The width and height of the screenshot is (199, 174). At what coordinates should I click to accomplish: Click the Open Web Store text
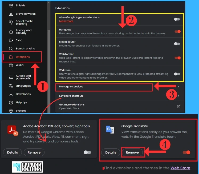tap(69, 108)
